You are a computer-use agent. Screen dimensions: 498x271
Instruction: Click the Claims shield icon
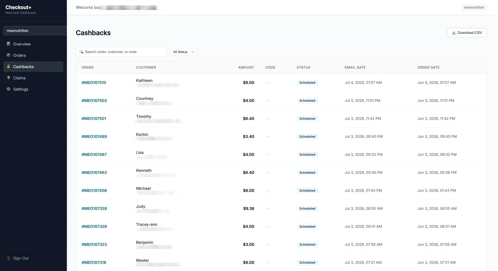pyautogui.click(x=9, y=78)
